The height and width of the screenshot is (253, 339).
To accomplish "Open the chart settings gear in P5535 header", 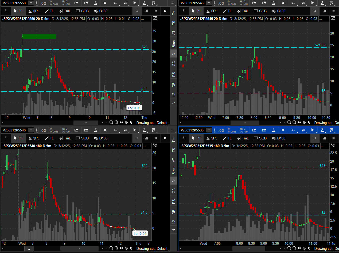I will click(283, 130).
